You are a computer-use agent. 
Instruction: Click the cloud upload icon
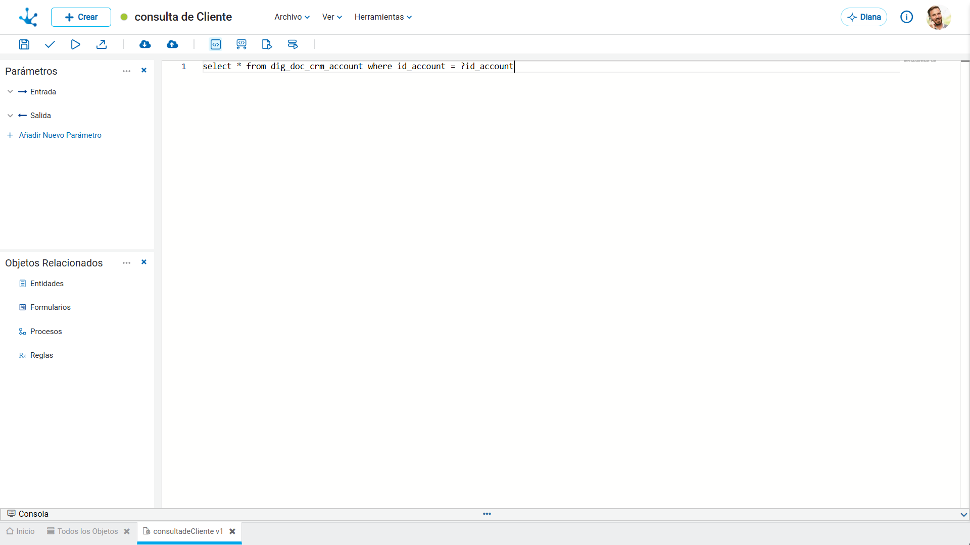click(x=172, y=44)
